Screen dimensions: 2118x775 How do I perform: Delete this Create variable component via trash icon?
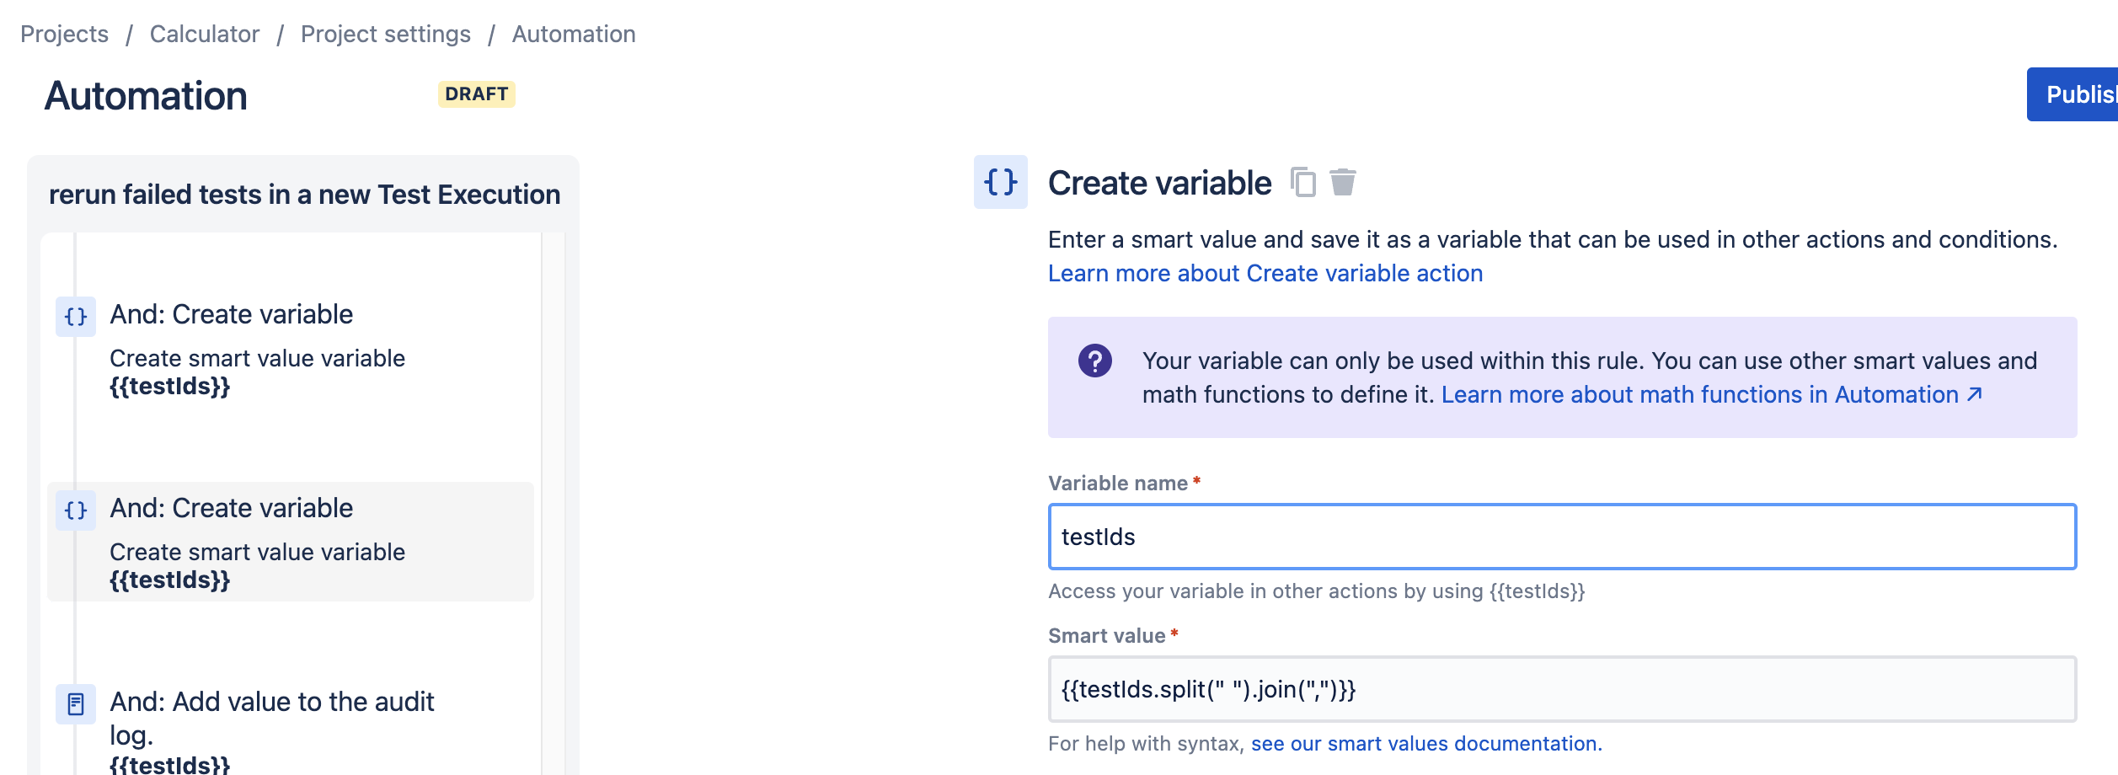pos(1343,182)
